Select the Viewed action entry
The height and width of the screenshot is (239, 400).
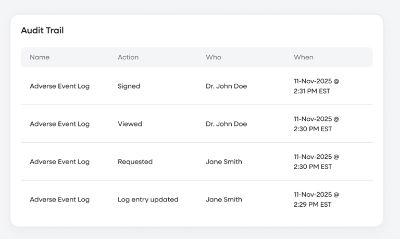[x=130, y=124]
